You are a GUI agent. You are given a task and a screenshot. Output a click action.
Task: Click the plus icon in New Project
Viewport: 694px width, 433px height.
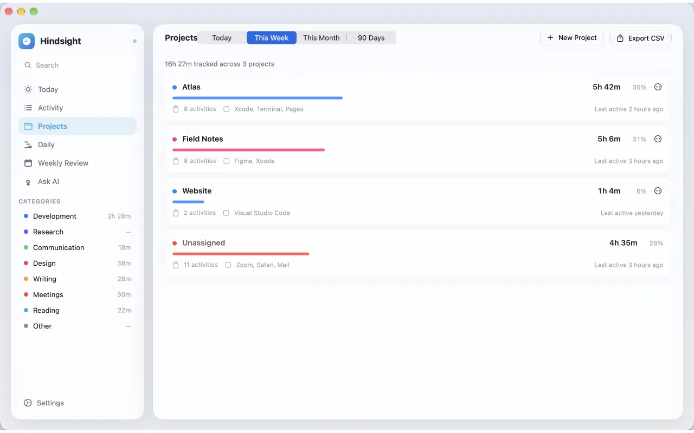550,38
